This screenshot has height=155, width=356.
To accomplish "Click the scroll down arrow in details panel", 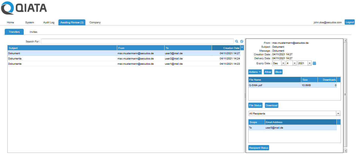I will pyautogui.click(x=345, y=151).
